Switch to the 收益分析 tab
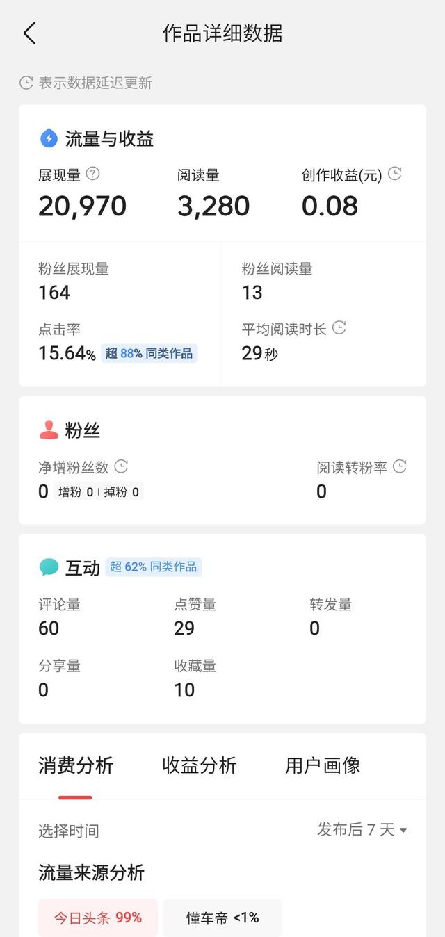Screen dimensions: 445x937 coord(200,765)
